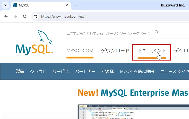Select the MySQL browser tab
This screenshot has width=189, height=119.
(39, 5)
